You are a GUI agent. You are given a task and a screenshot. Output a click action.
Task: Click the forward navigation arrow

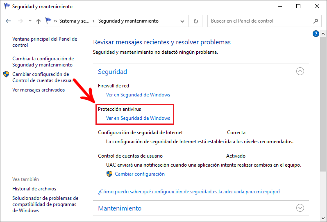pyautogui.click(x=20, y=21)
